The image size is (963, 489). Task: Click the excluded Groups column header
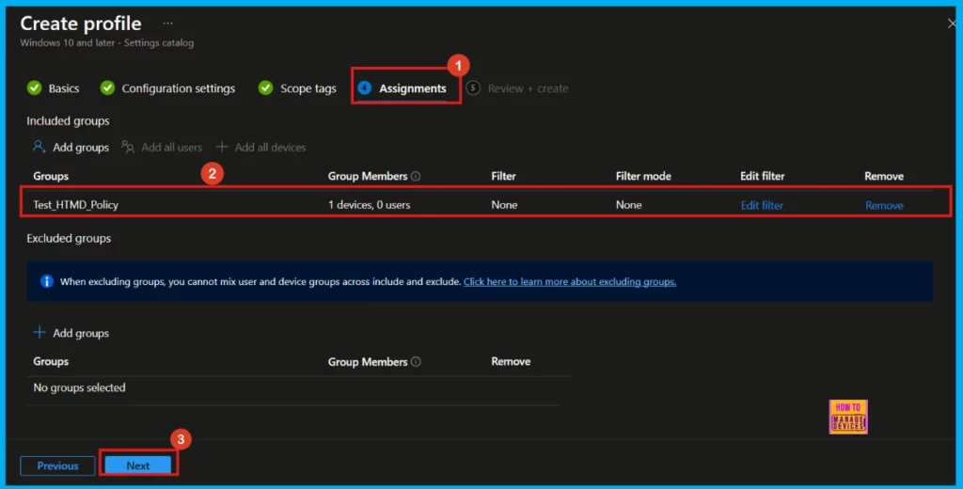(51, 362)
